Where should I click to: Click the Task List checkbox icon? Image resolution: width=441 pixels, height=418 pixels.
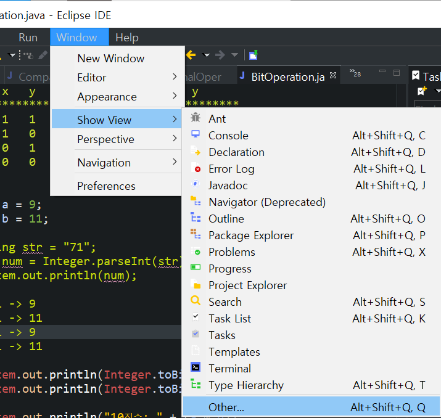pyautogui.click(x=196, y=317)
